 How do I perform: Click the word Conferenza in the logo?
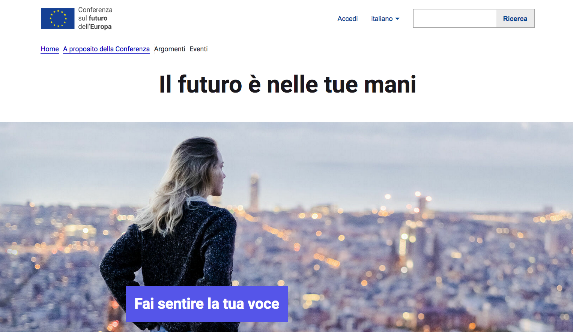[x=95, y=10]
